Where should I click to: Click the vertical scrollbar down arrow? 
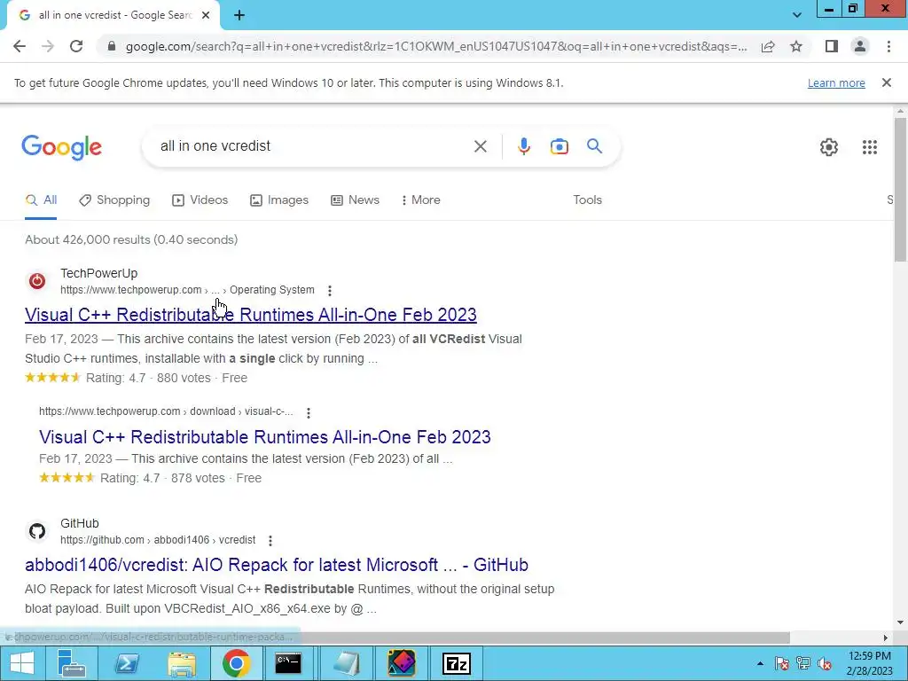(x=900, y=623)
